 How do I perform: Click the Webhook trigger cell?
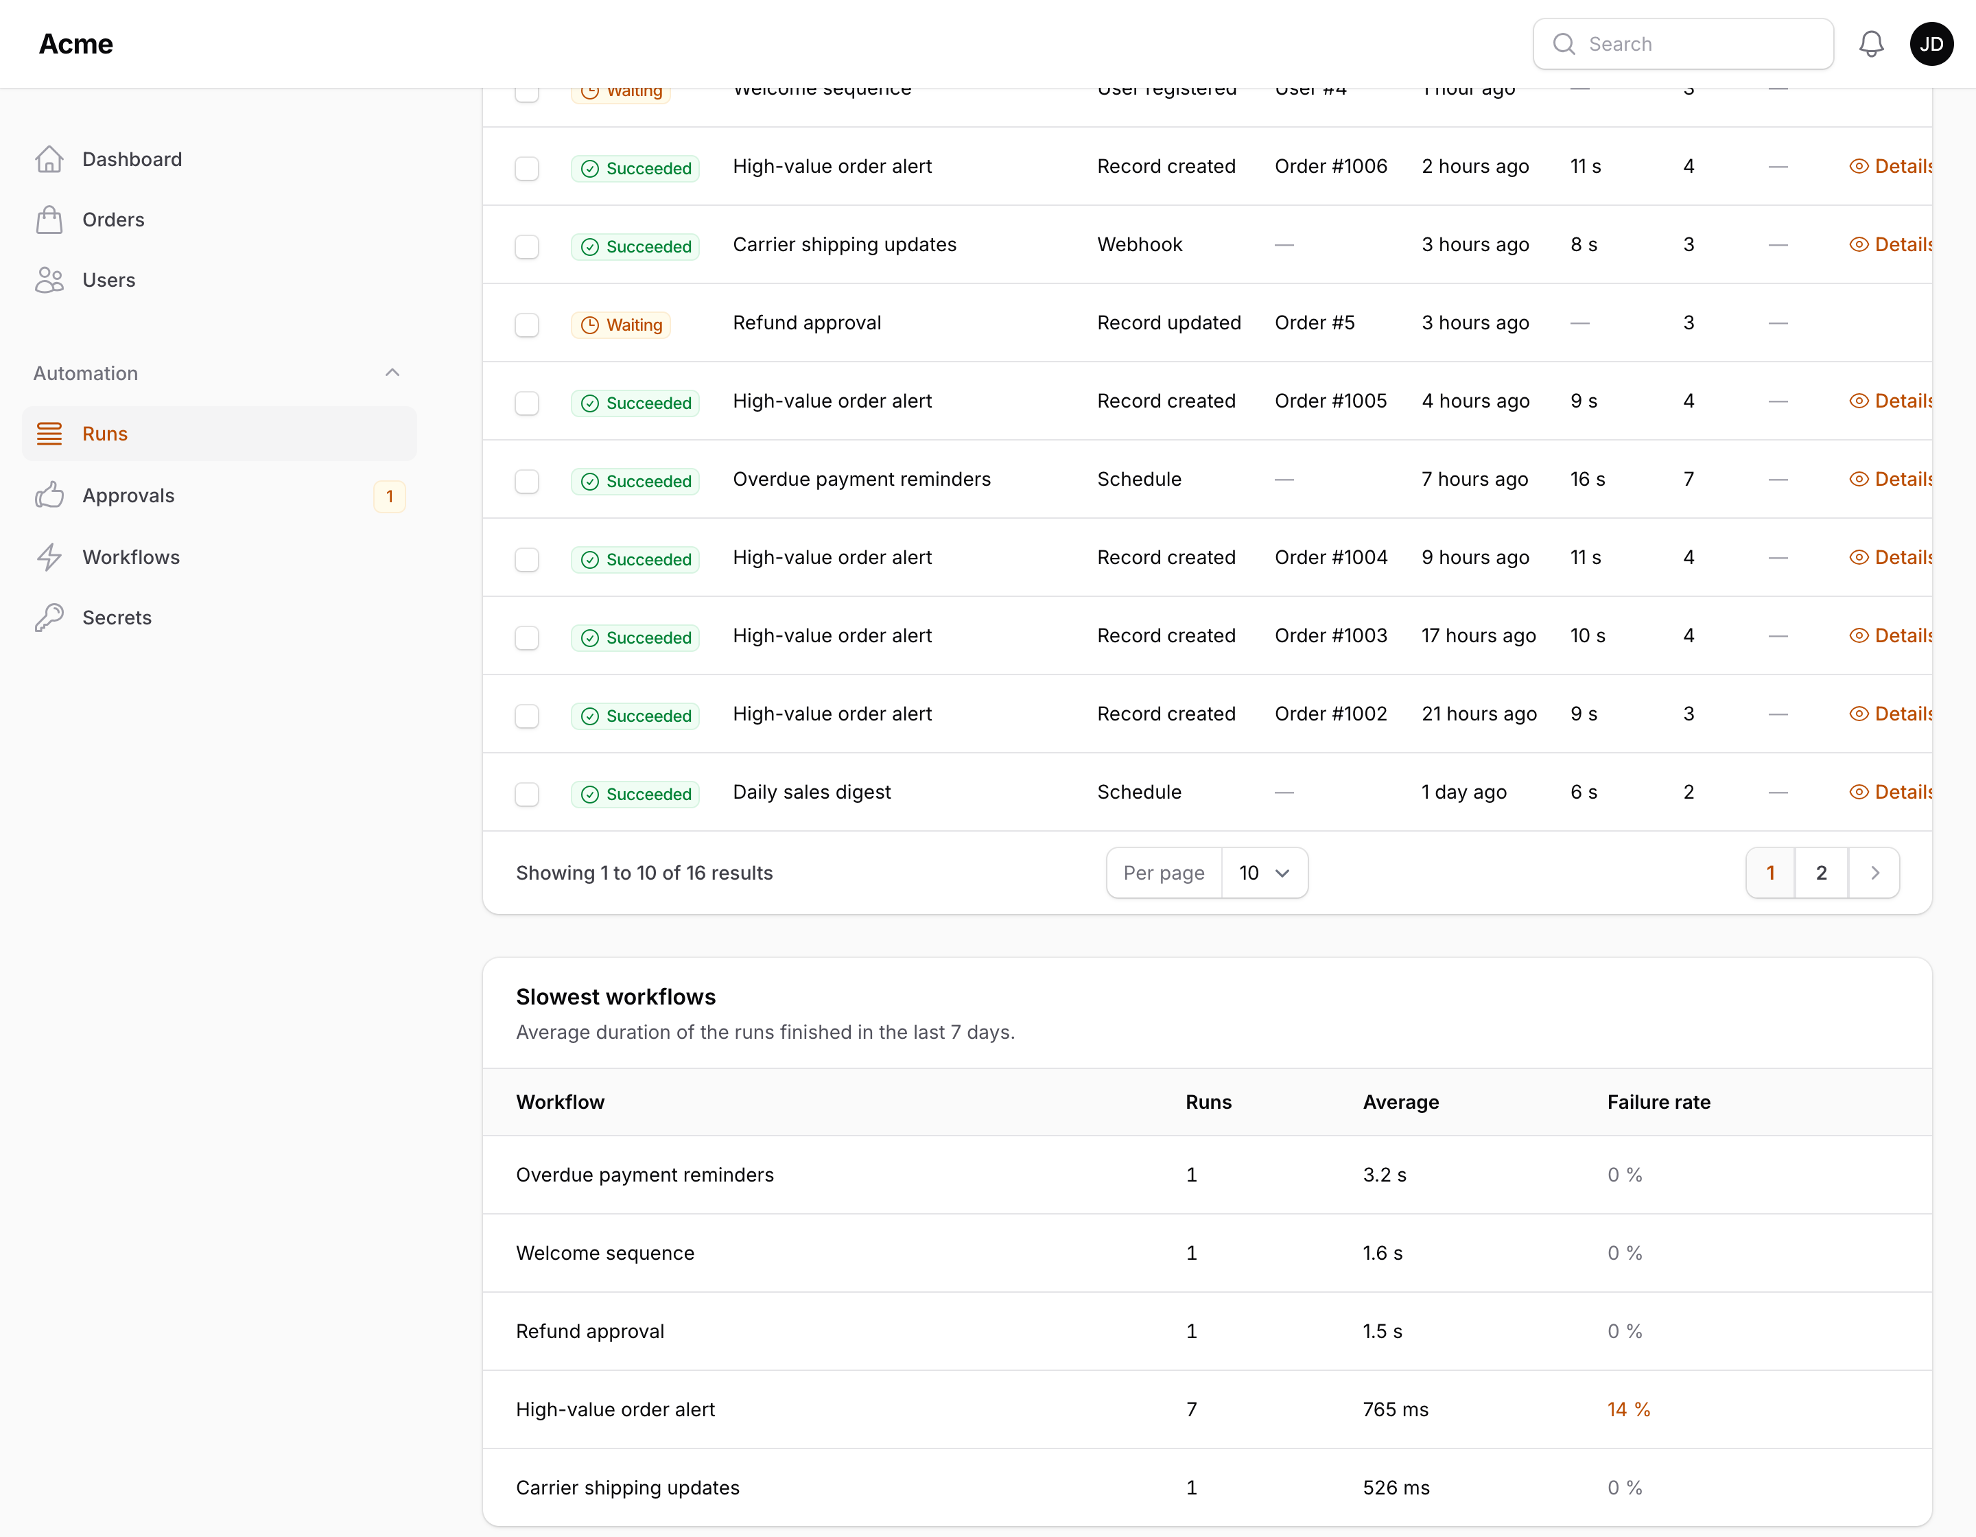click(x=1139, y=245)
